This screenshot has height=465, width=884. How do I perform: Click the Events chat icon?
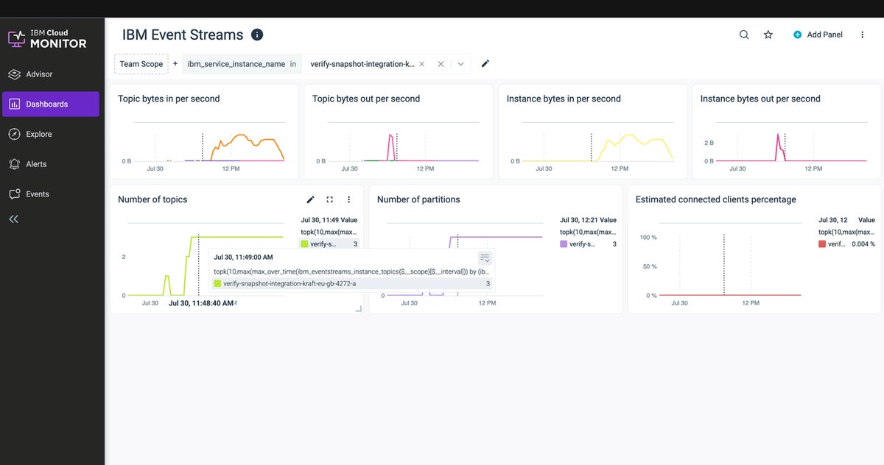(14, 194)
